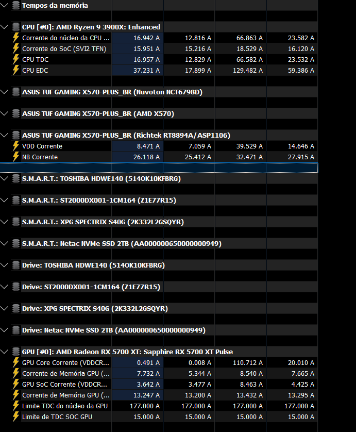Viewport: 356px width, 432px height.
Task: Select the CPU TDC sensor label
Action: click(x=35, y=59)
